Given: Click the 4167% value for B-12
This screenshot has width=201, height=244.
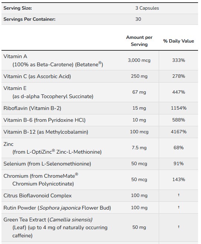Looking at the screenshot, I should click(178, 132).
